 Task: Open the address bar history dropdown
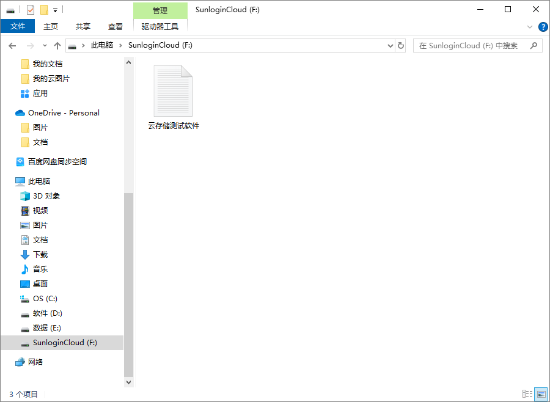tap(390, 46)
